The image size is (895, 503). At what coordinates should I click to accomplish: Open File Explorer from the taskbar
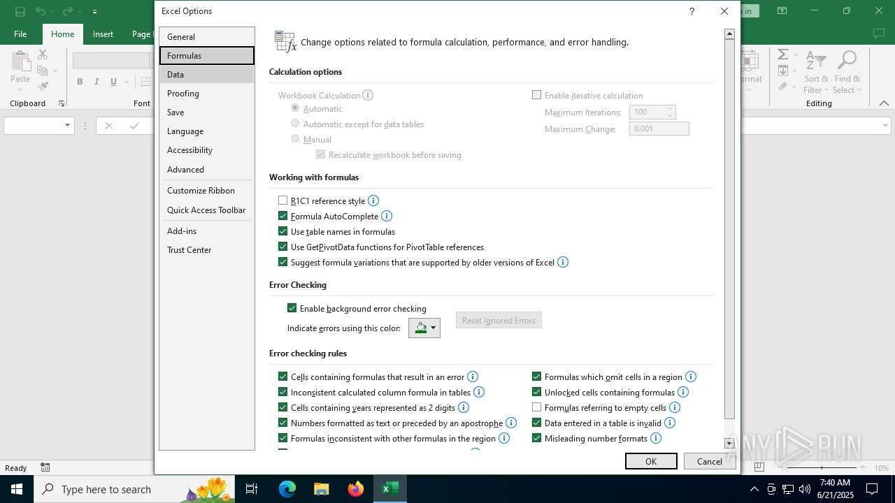coord(322,489)
